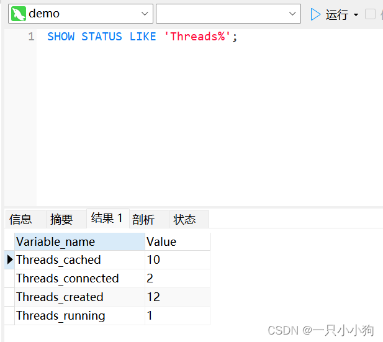This screenshot has height=342, width=383.
Task: Click the Variable_name column header
Action: click(79, 242)
